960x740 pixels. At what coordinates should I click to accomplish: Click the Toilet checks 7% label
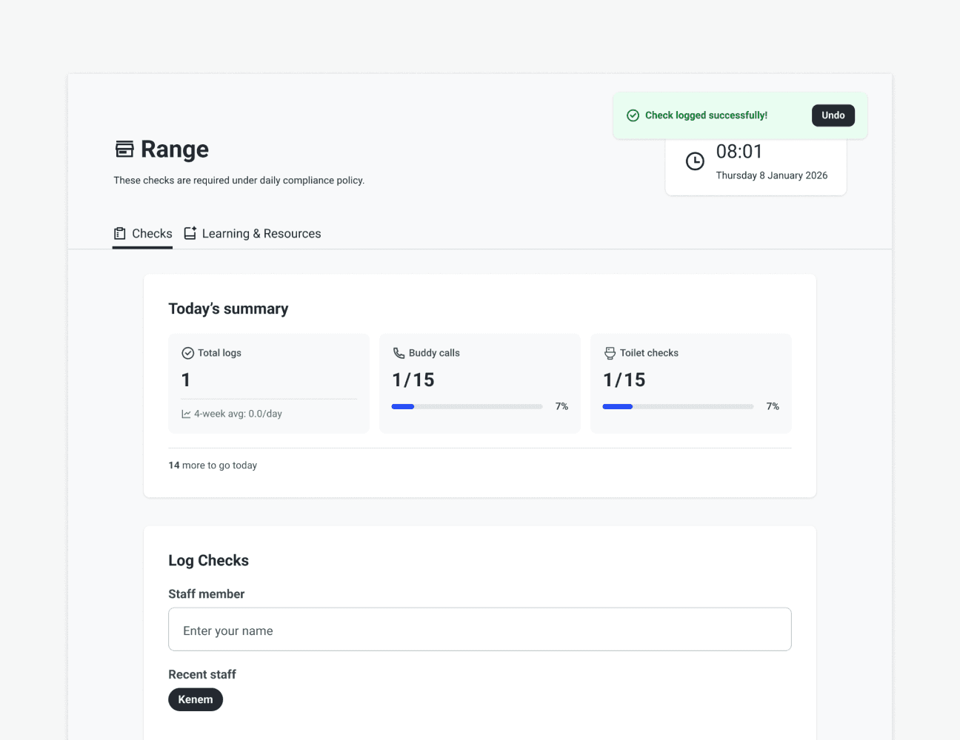pos(773,406)
